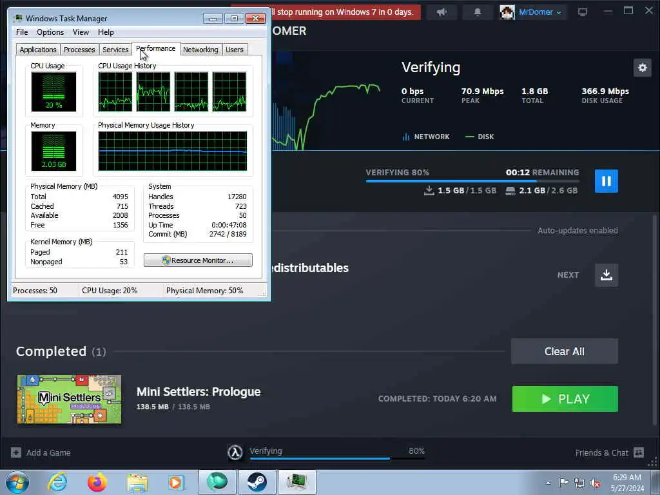Click the Memory gauge showing 2.03 GB
The height and width of the screenshot is (495, 660).
(53, 151)
